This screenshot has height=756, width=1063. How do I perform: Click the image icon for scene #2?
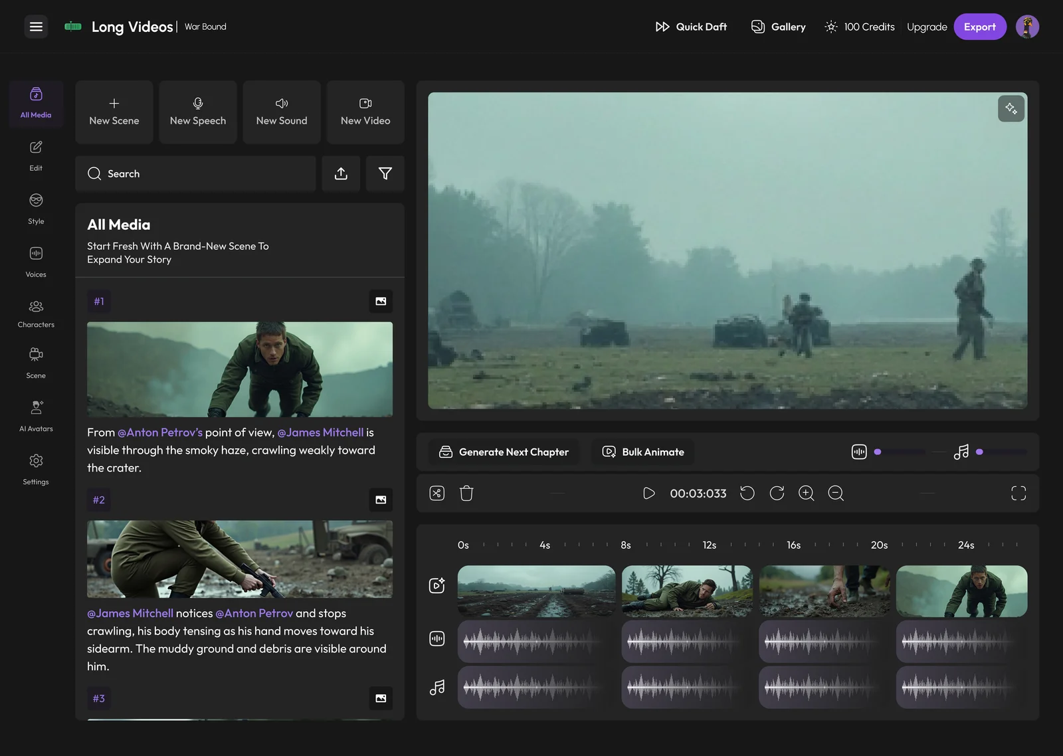[x=381, y=500]
